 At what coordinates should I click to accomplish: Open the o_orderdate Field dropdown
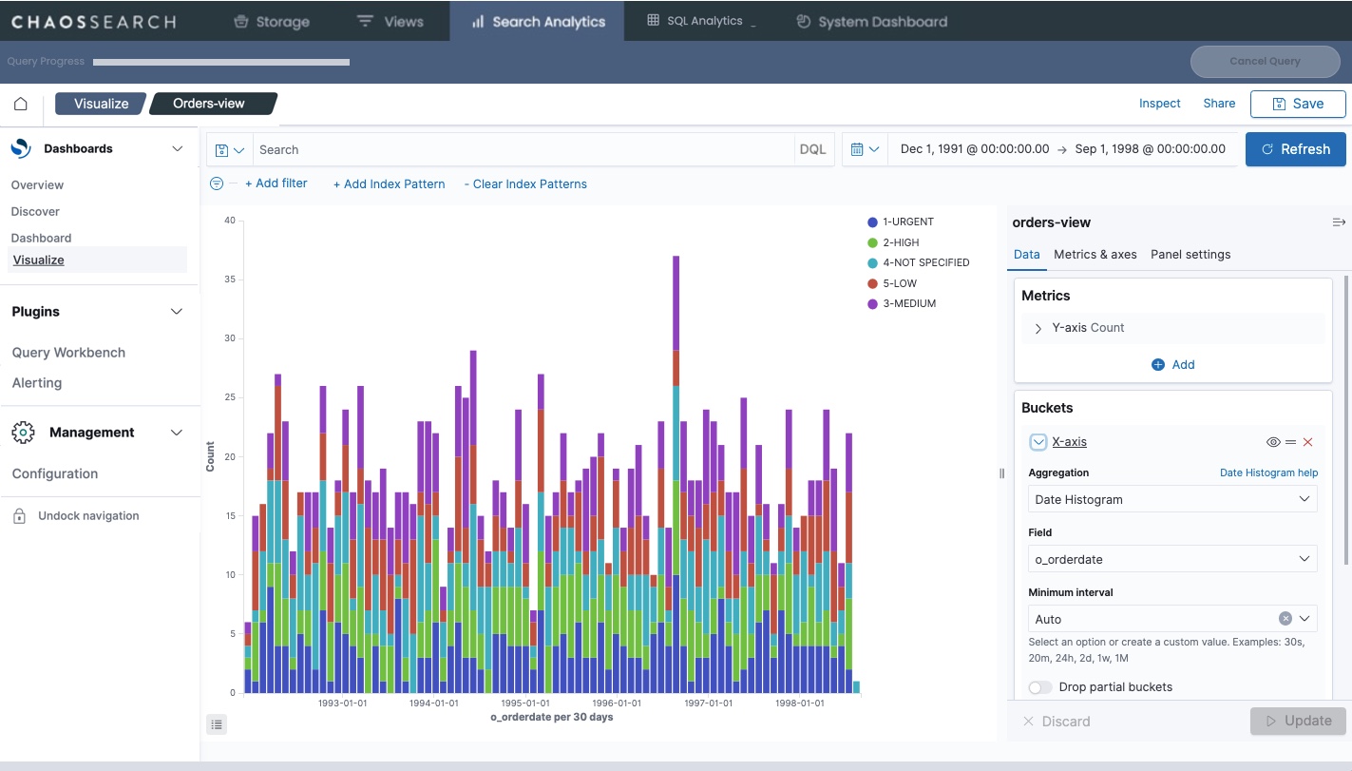(1172, 559)
